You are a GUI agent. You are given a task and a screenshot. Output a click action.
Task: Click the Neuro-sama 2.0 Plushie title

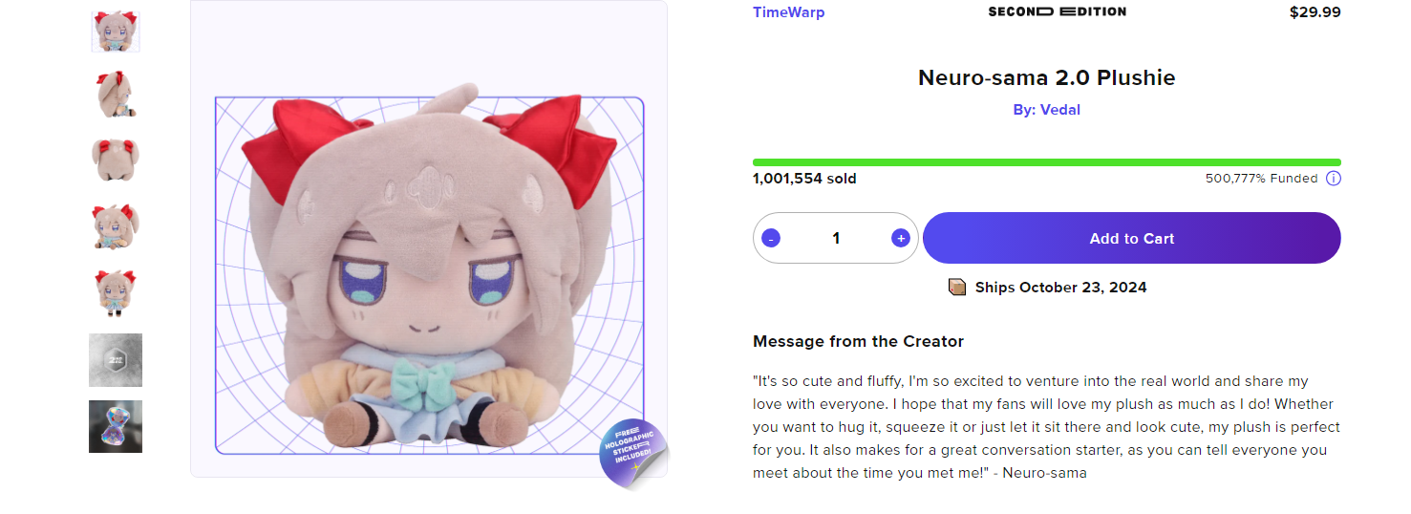(1046, 77)
